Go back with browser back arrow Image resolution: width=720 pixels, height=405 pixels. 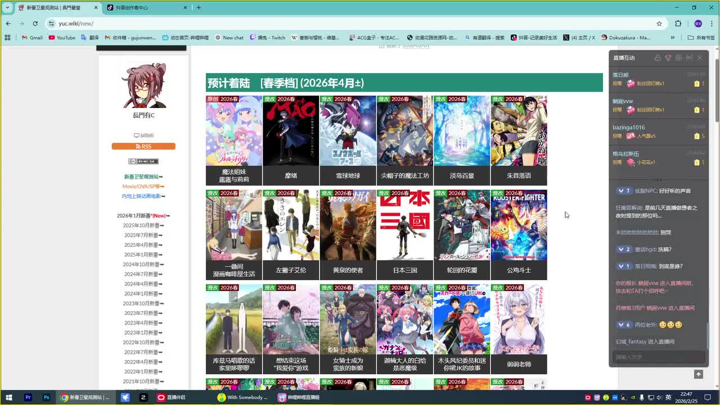[8, 24]
